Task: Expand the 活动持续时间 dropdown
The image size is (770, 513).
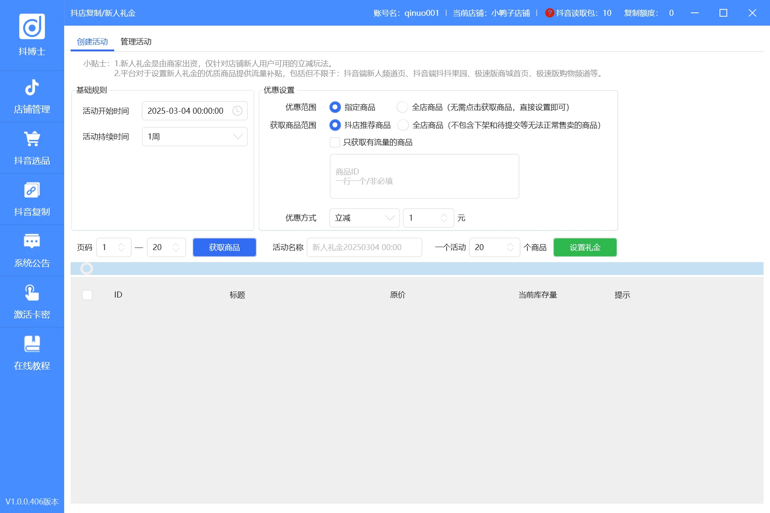Action: tap(195, 137)
